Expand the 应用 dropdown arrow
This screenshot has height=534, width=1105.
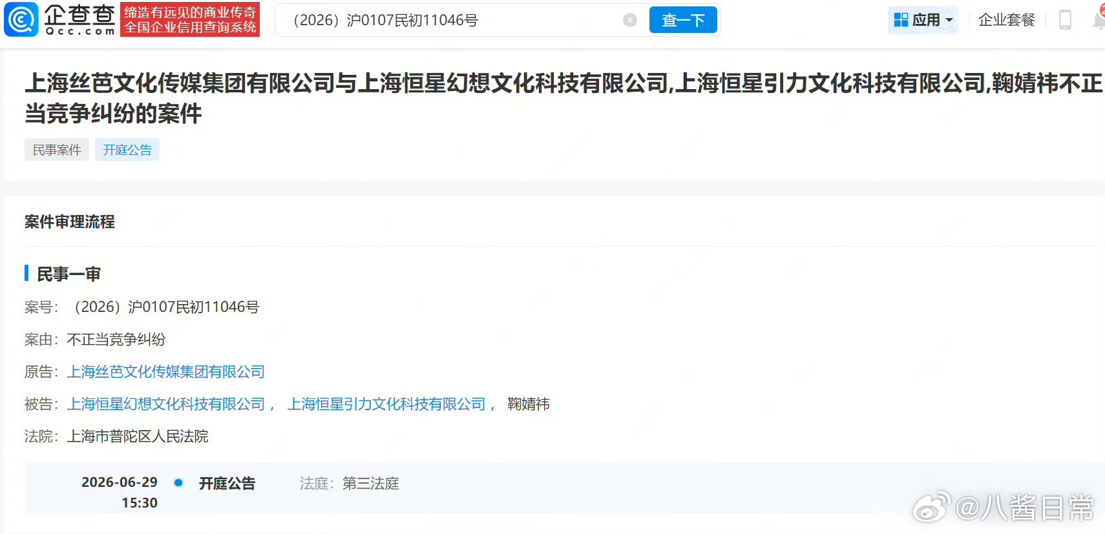point(949,20)
